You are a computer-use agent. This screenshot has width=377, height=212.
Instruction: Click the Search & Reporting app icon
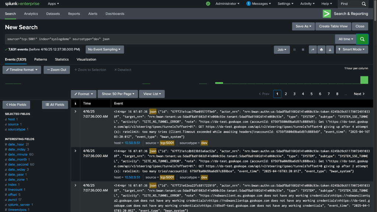click(x=327, y=14)
